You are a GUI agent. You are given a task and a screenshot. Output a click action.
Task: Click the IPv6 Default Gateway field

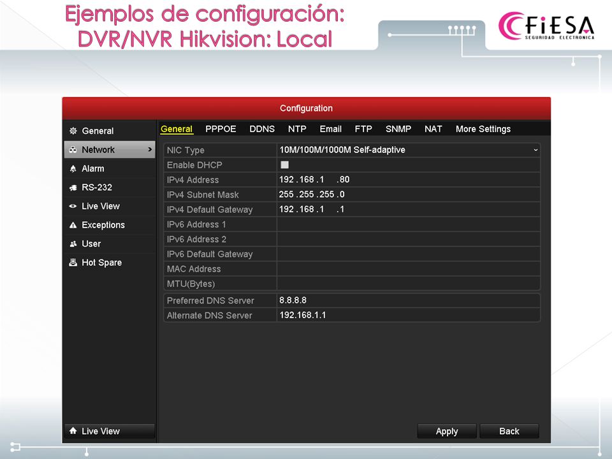(409, 254)
